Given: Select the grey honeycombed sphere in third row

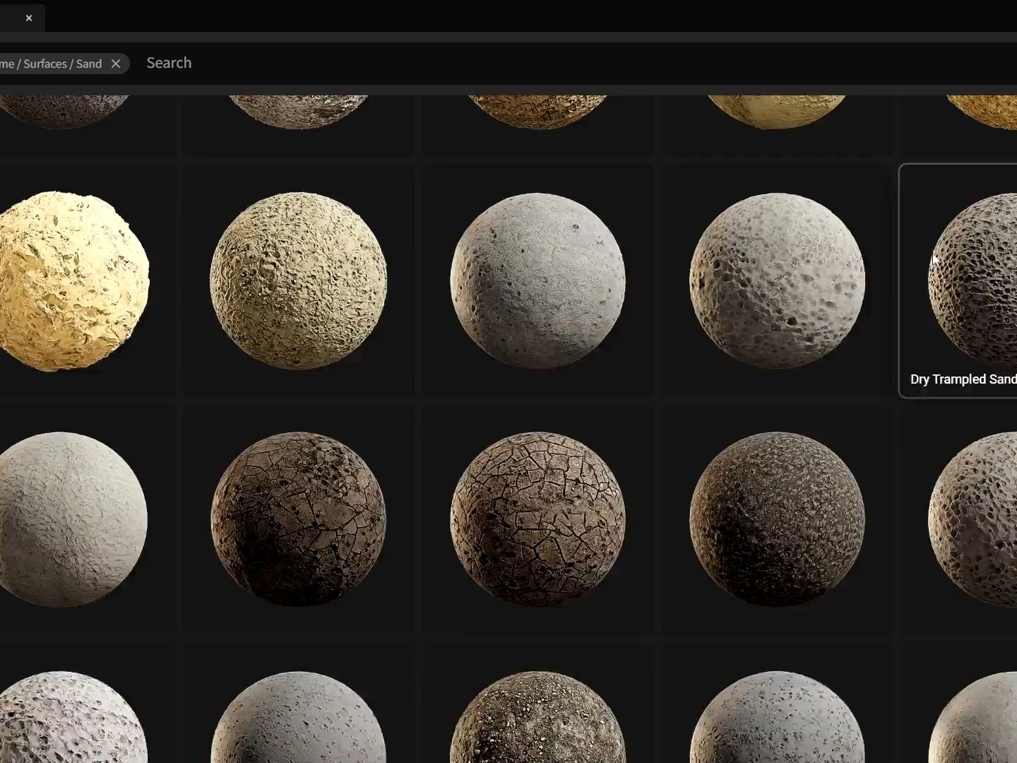Looking at the screenshot, I should (x=973, y=519).
